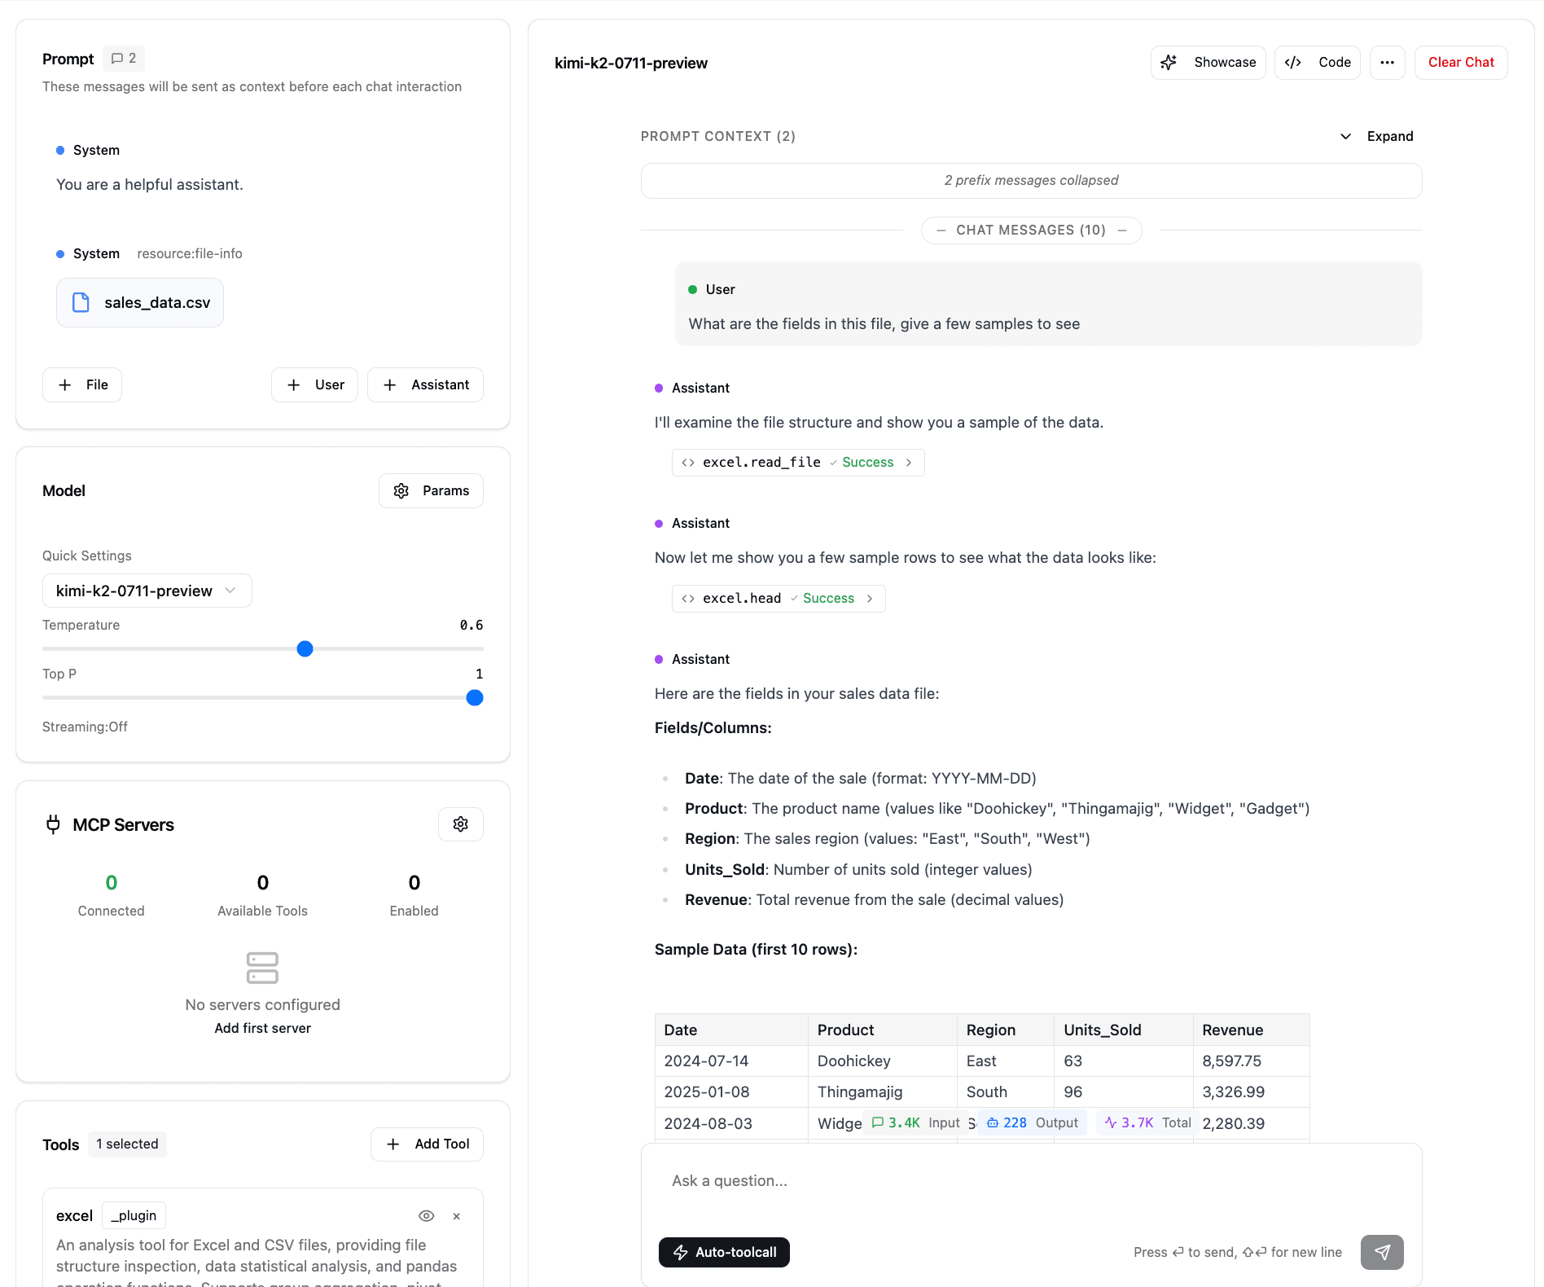This screenshot has width=1544, height=1287.
Task: Remove the excel plugin tool
Action: point(456,1216)
